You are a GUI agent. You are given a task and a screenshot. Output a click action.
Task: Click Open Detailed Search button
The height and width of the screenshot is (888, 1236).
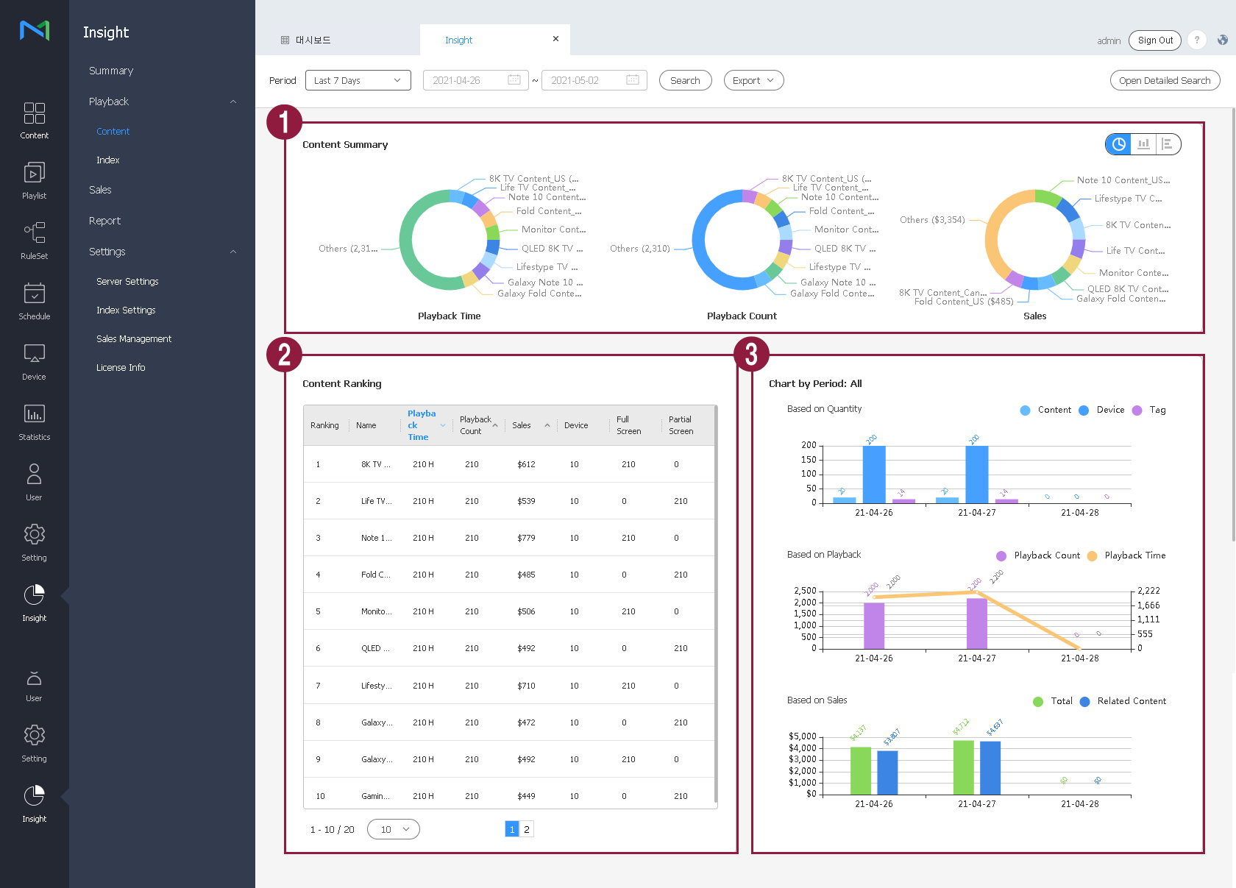click(x=1164, y=80)
